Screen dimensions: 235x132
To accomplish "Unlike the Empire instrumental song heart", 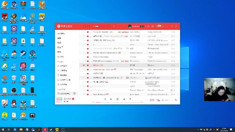I will pos(88,57).
